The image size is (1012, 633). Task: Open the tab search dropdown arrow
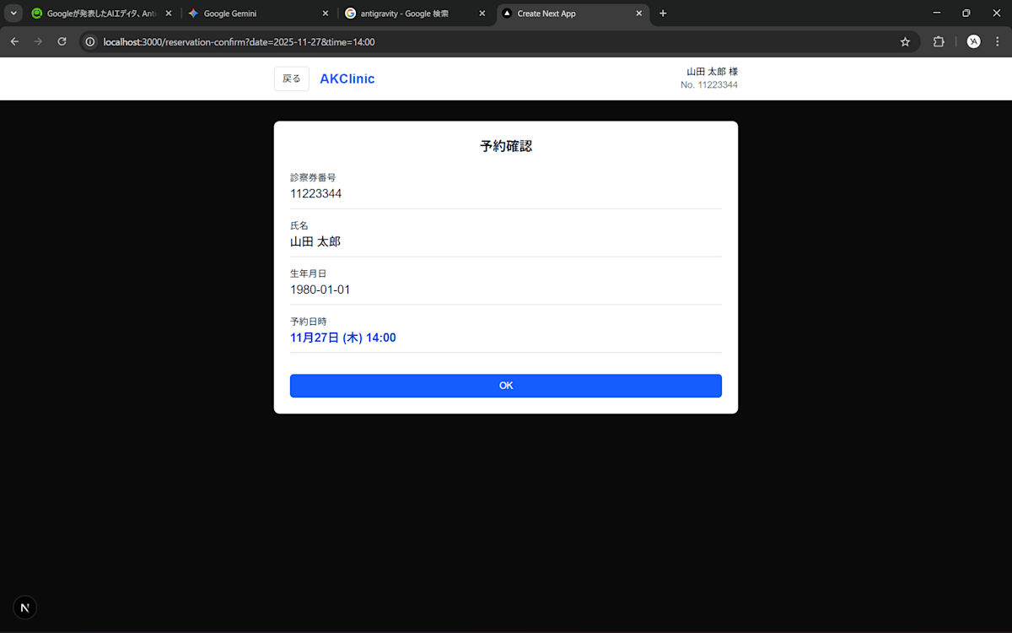point(13,14)
